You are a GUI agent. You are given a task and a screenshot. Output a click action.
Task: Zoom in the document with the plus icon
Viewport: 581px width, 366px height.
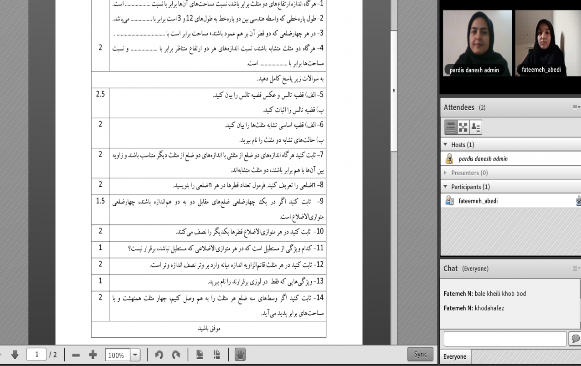point(93,355)
